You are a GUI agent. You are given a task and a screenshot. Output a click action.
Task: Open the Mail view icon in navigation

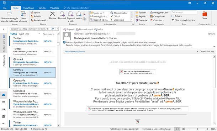(x=4, y=95)
